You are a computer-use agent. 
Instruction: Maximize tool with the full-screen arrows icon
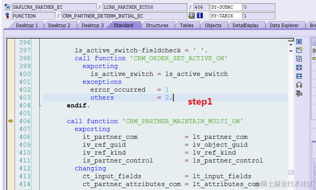click(x=299, y=67)
